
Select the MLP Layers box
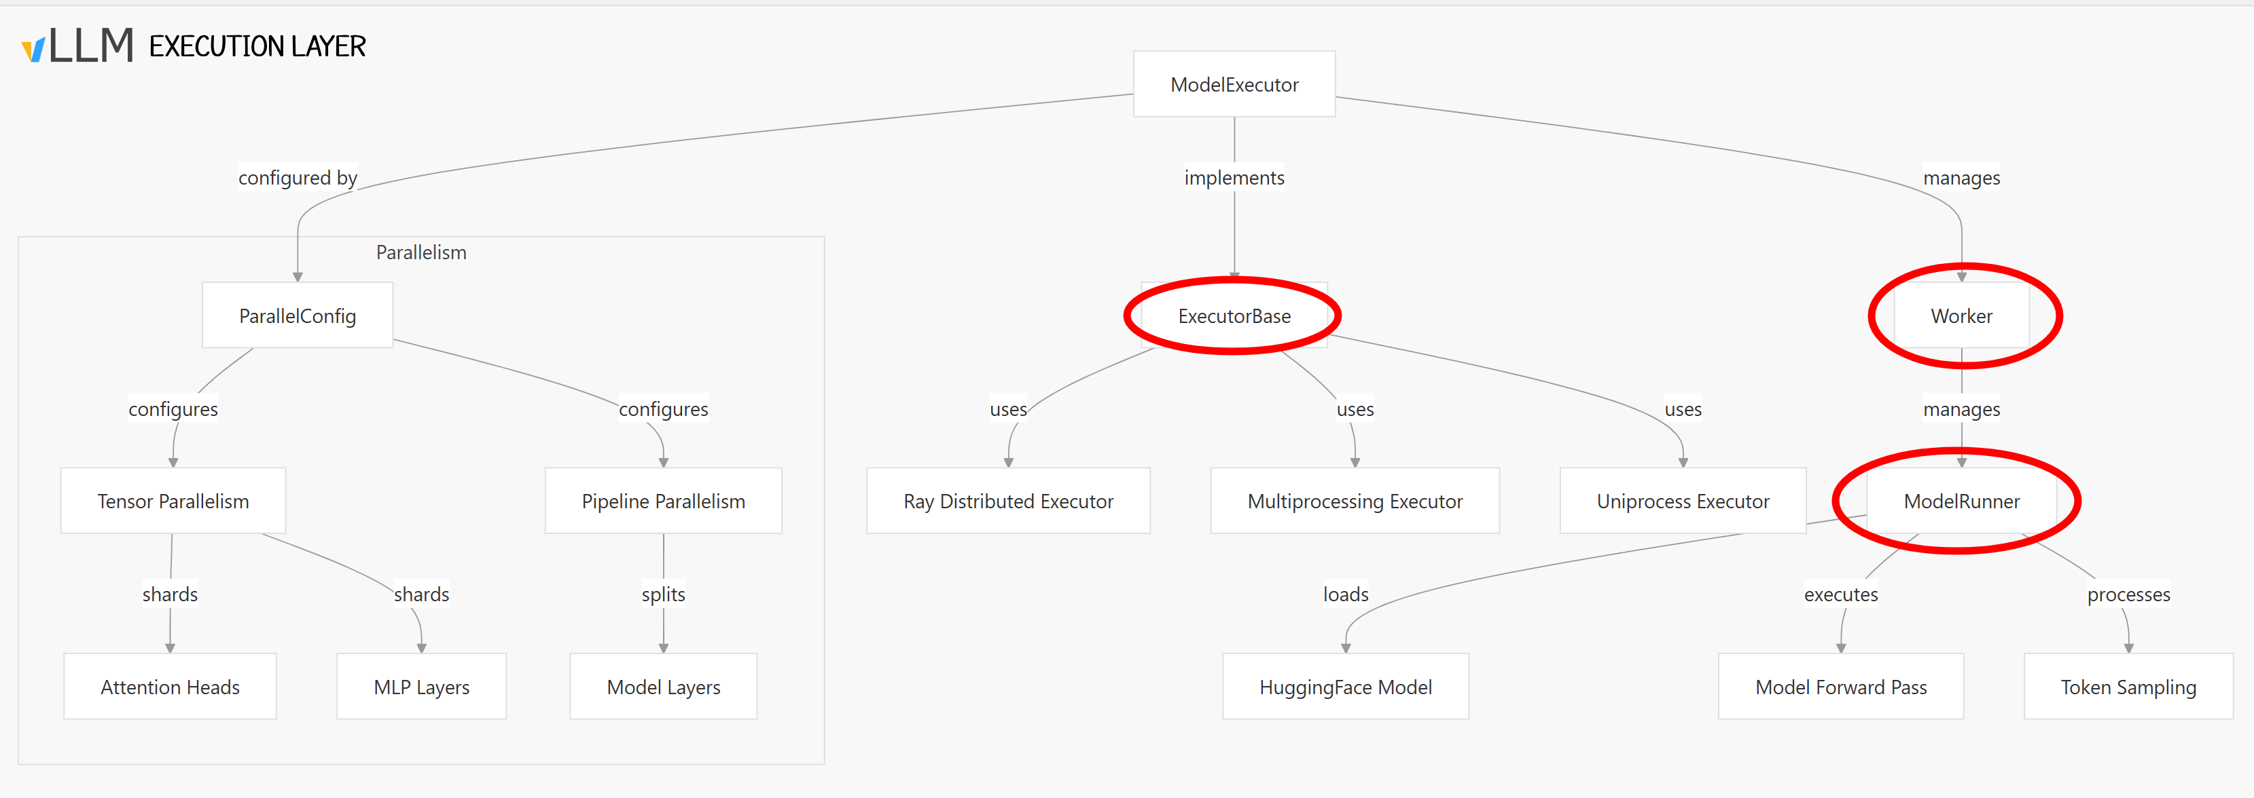[422, 686]
